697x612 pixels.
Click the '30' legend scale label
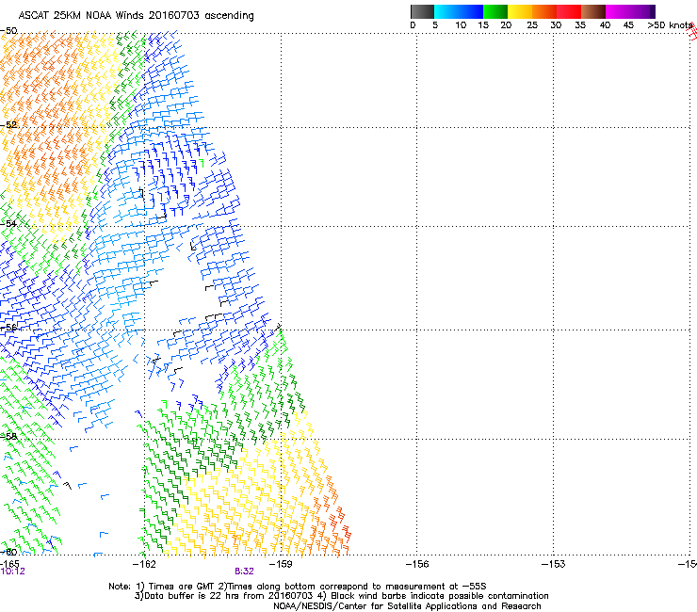[x=556, y=25]
